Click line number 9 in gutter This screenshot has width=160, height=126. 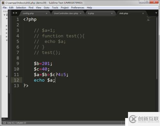(x=18, y=63)
